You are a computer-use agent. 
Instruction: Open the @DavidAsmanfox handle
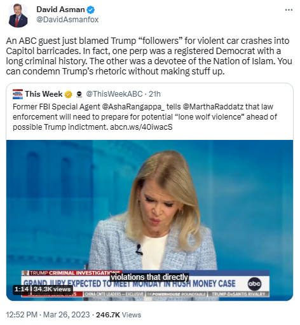67,20
